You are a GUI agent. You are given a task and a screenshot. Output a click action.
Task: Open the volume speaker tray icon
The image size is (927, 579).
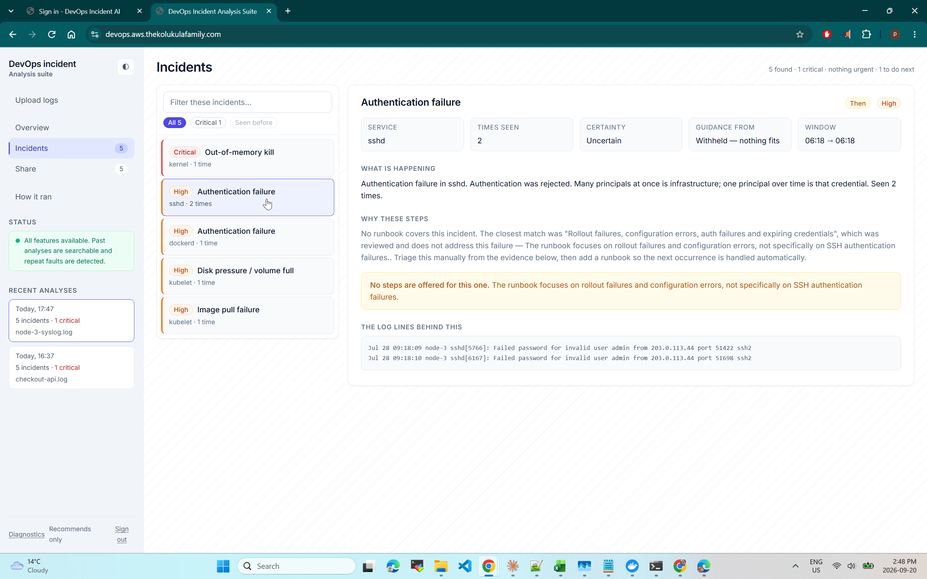click(x=851, y=566)
